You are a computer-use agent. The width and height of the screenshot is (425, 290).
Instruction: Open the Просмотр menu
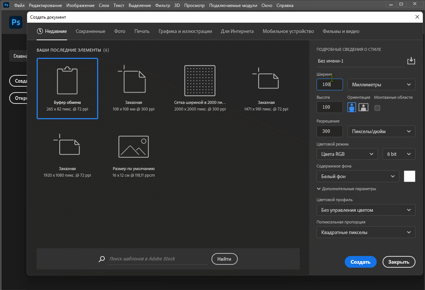(x=194, y=5)
